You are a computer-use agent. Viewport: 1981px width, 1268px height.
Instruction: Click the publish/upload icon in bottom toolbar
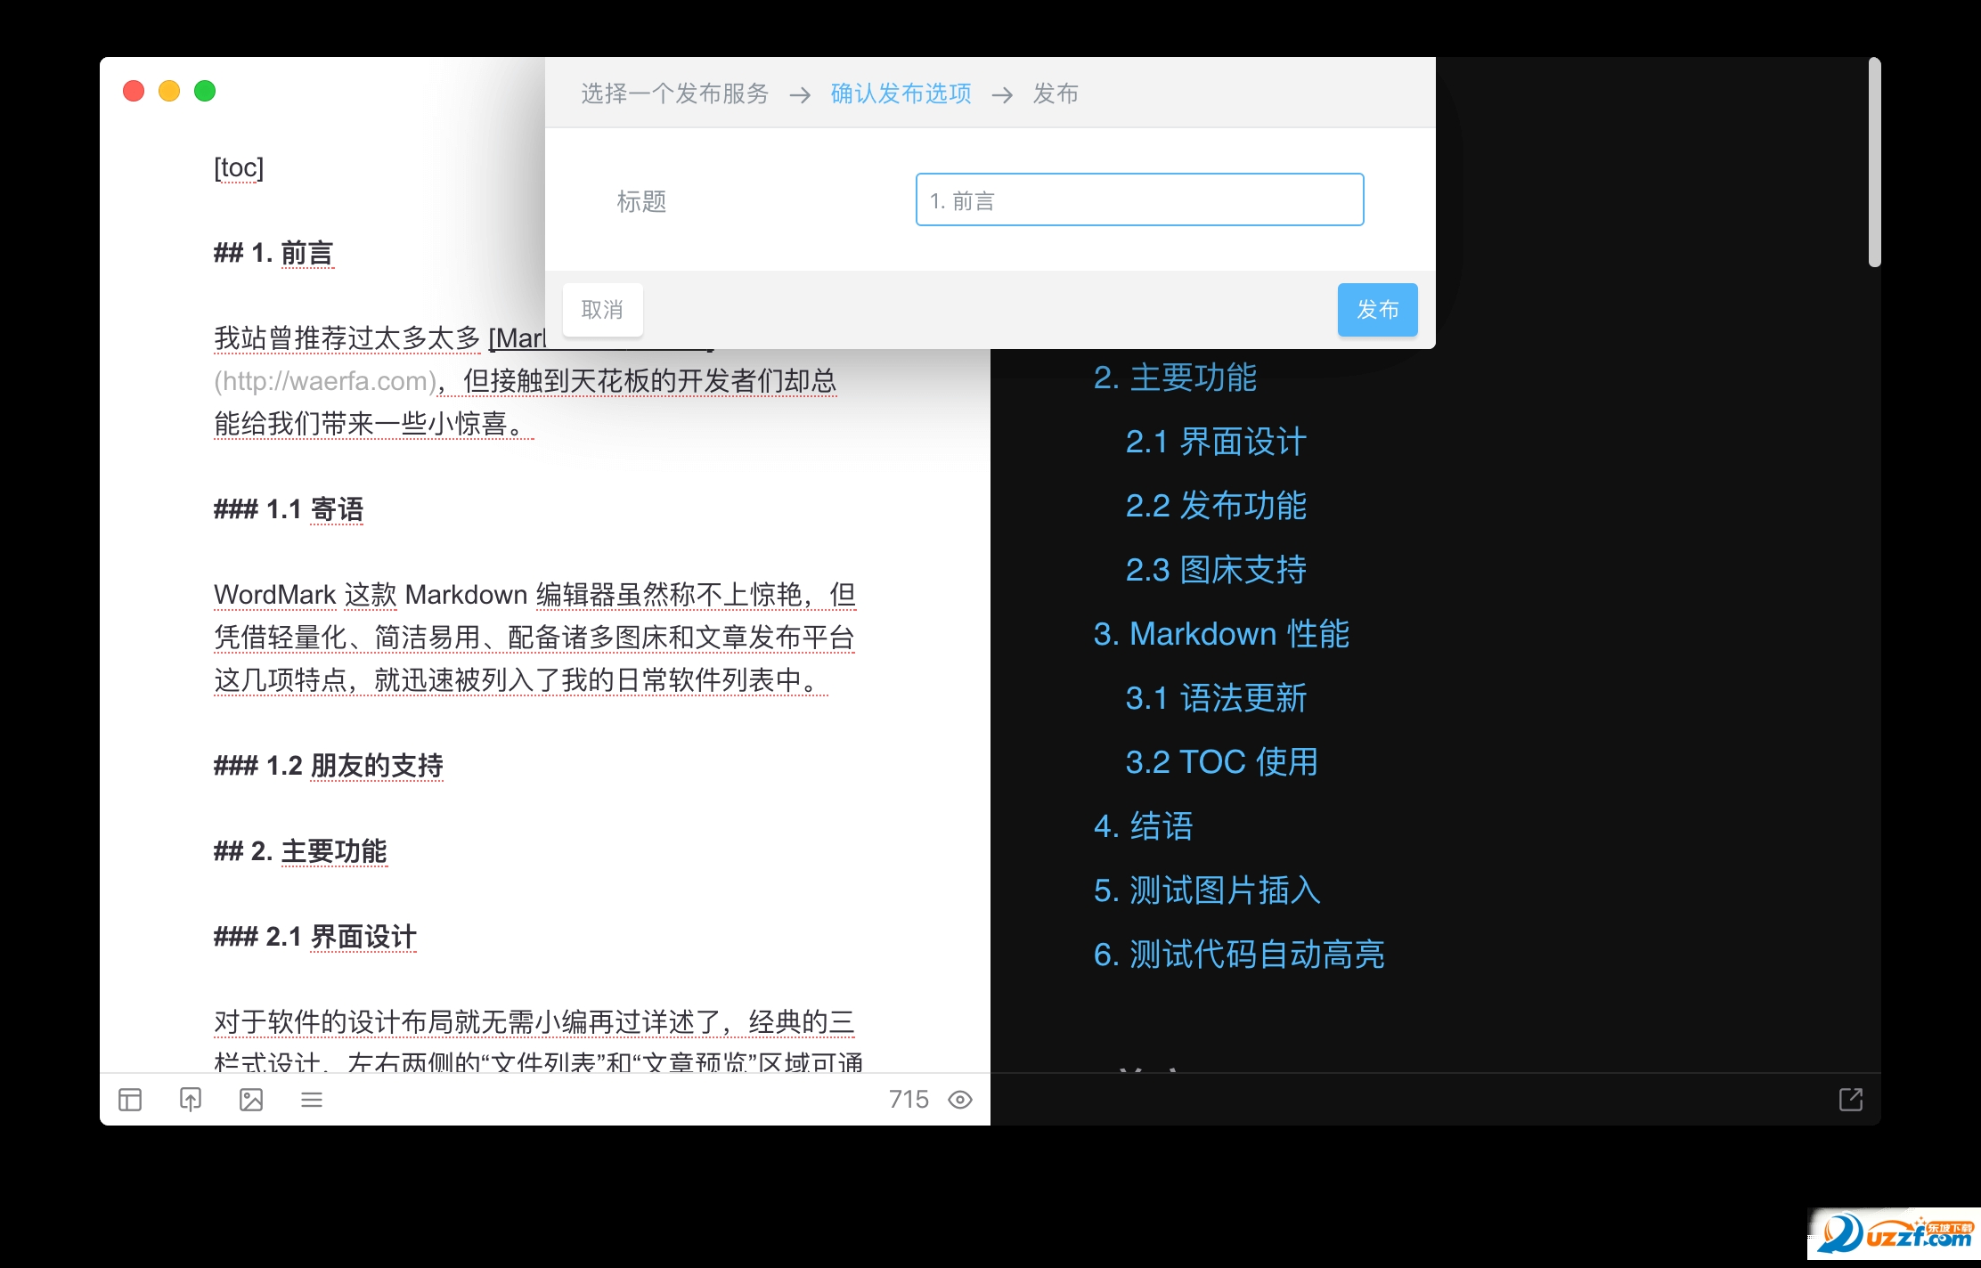tap(191, 1100)
